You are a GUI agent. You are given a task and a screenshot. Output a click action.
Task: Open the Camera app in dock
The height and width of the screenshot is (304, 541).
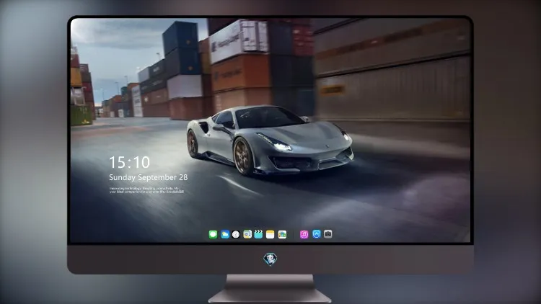[328, 234]
